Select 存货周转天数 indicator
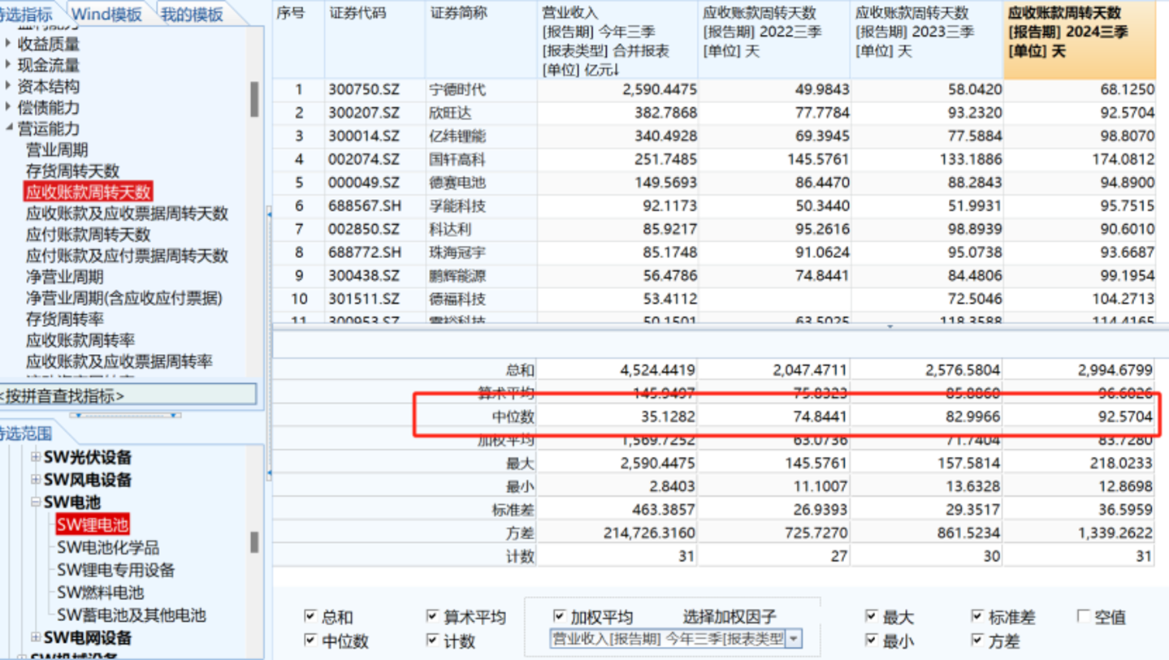 tap(72, 171)
